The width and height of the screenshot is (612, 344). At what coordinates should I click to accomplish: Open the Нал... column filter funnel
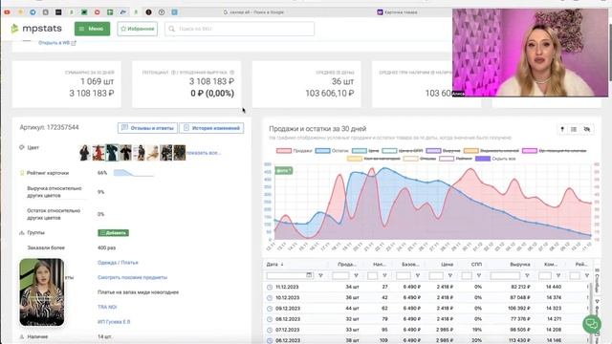pos(384,276)
